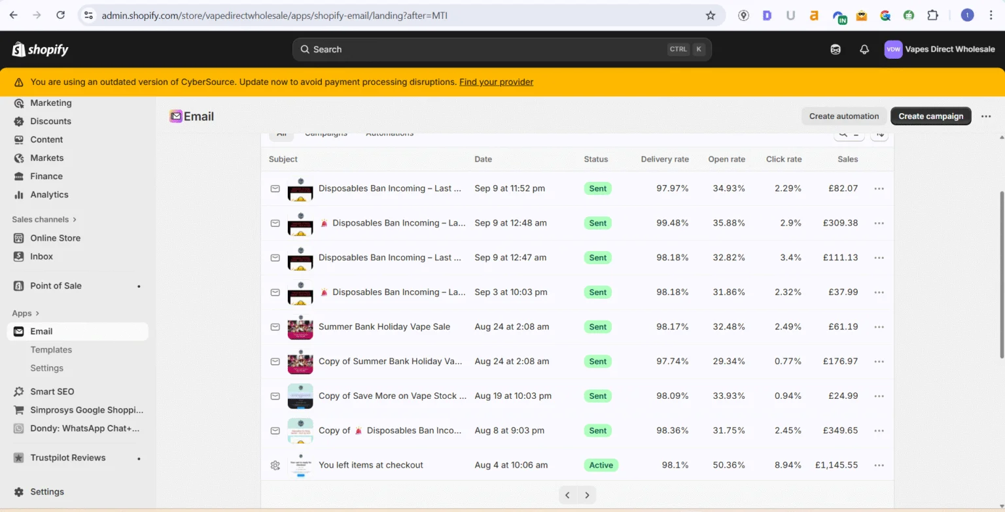Click the Trustpilot Reviews star icon
Image resolution: width=1005 pixels, height=512 pixels.
(18, 458)
